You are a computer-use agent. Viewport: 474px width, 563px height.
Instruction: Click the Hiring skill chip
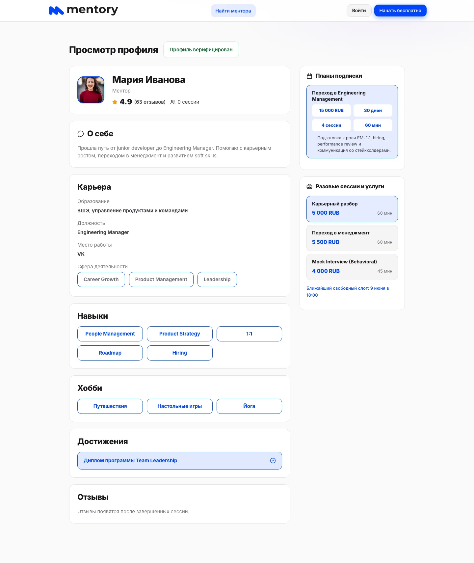[x=180, y=353]
